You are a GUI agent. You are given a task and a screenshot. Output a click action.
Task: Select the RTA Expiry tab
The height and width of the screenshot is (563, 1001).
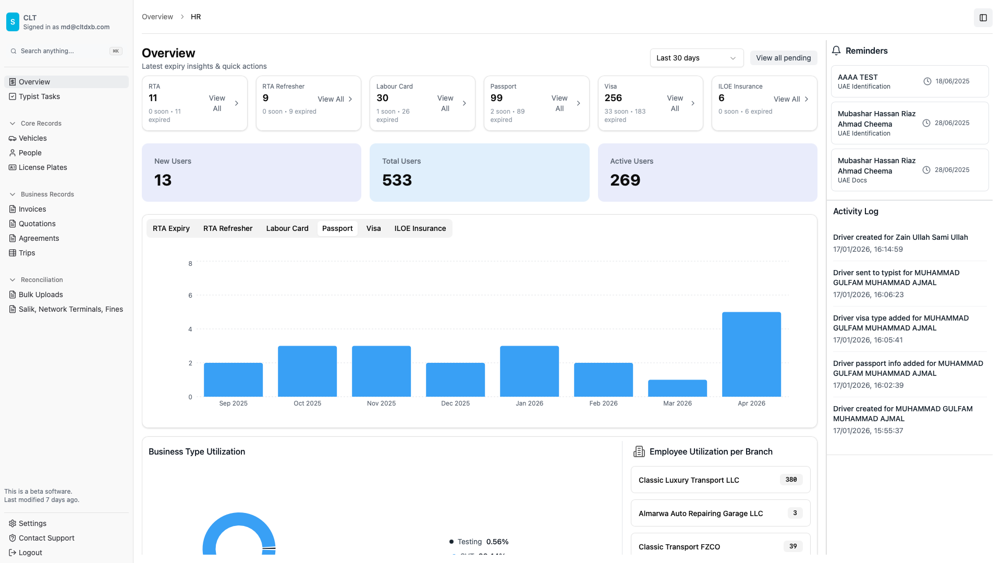point(171,228)
